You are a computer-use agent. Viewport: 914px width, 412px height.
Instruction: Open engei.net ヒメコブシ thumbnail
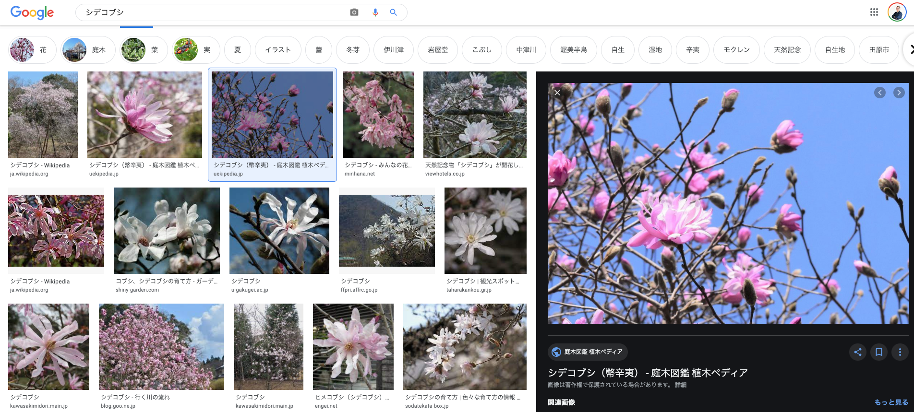353,347
